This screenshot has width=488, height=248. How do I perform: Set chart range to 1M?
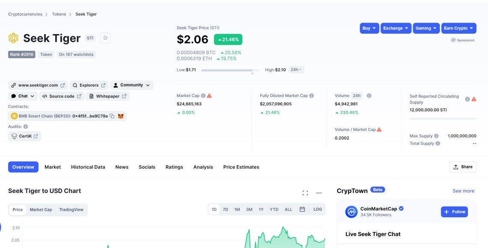pyautogui.click(x=237, y=210)
